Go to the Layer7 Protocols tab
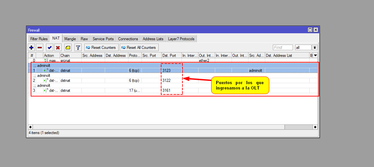 pos(181,39)
